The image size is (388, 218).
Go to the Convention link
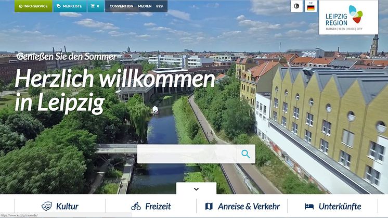(x=121, y=6)
